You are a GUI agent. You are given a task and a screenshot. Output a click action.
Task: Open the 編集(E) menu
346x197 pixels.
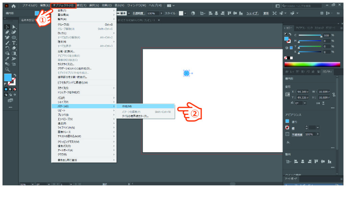pyautogui.click(x=45, y=5)
